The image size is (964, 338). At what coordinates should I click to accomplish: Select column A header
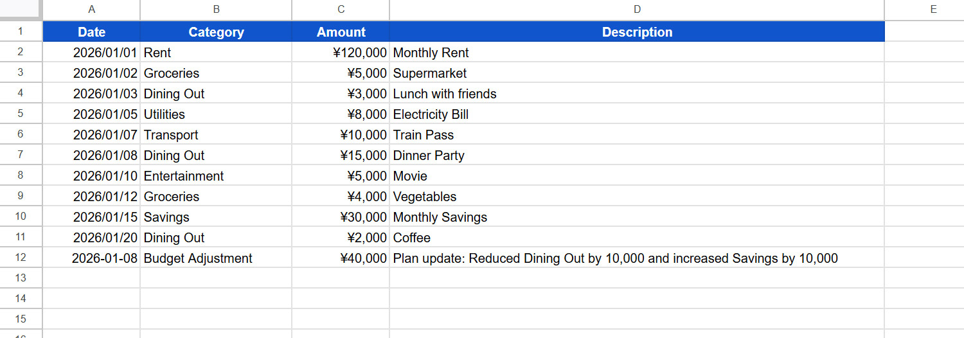(91, 9)
